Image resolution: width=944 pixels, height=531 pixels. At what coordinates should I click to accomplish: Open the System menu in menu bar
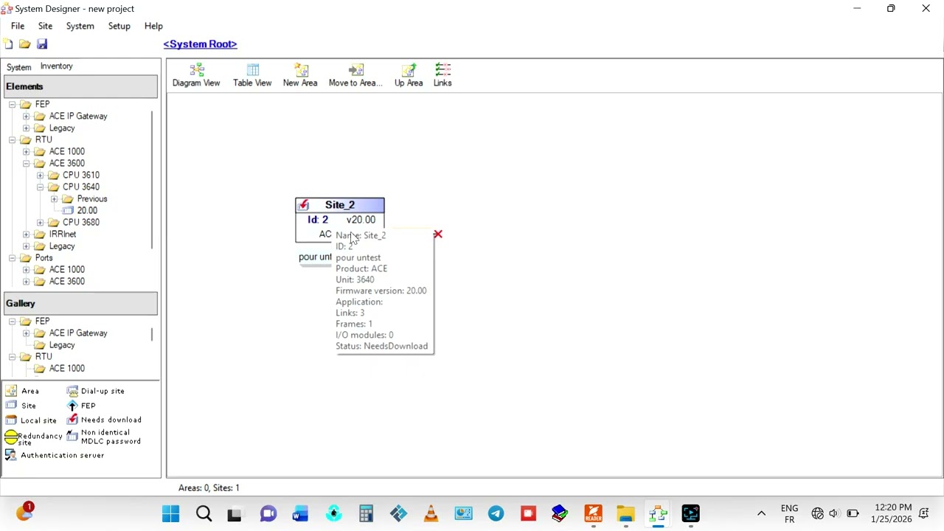(80, 26)
